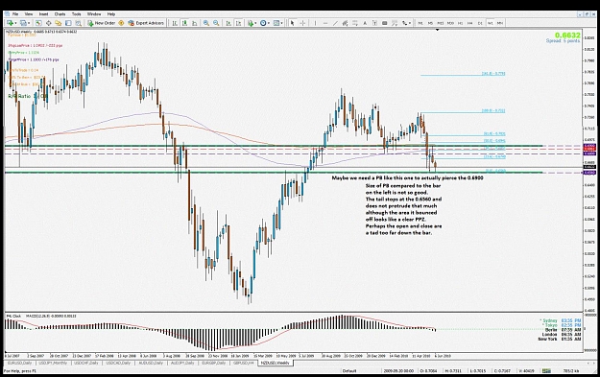Select the NZDUSD,Weekly chart tab
Image resolution: width=600 pixels, height=377 pixels.
click(x=275, y=363)
